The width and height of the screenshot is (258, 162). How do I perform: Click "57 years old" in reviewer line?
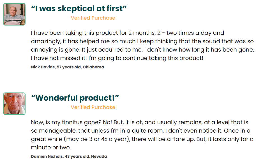click(x=69, y=67)
